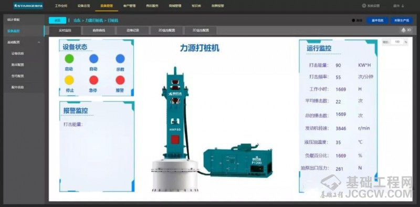Click the STARKE logo in header
The width and height of the screenshot is (420, 207).
click(x=28, y=6)
